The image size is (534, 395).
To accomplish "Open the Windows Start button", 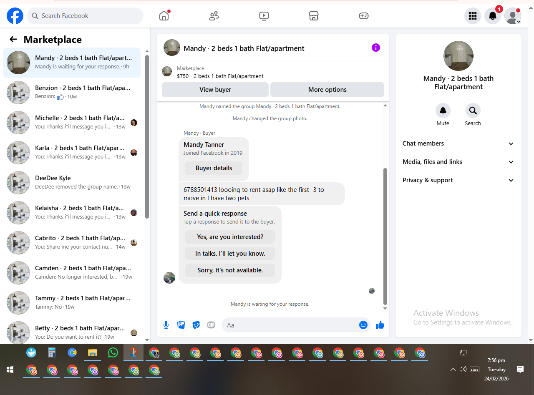I will [x=10, y=370].
